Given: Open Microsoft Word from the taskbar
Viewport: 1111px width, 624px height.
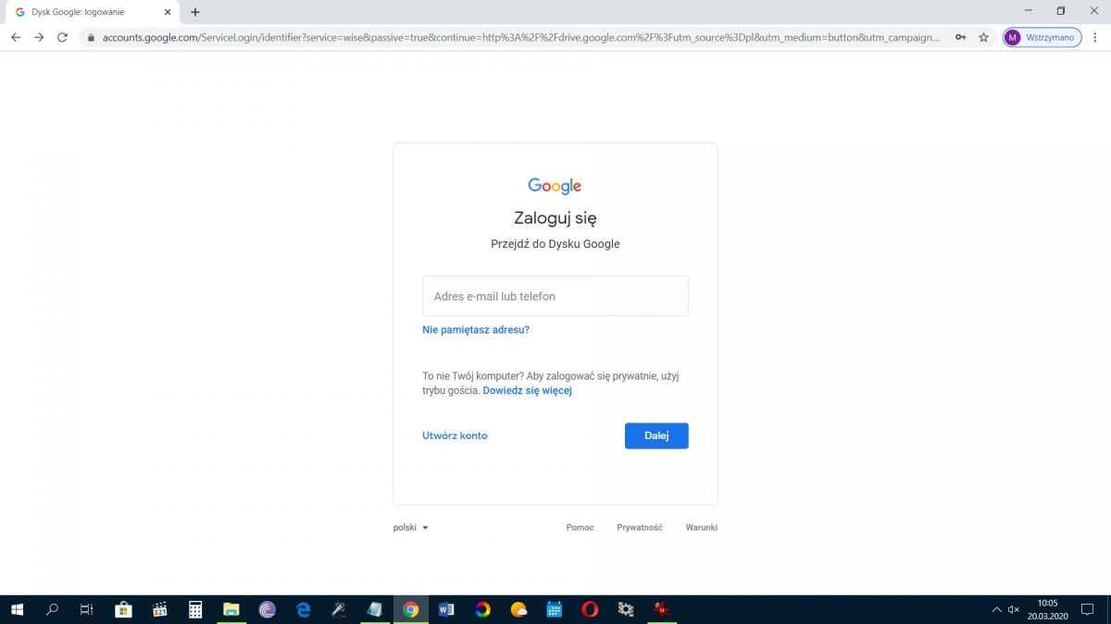Looking at the screenshot, I should 446,609.
